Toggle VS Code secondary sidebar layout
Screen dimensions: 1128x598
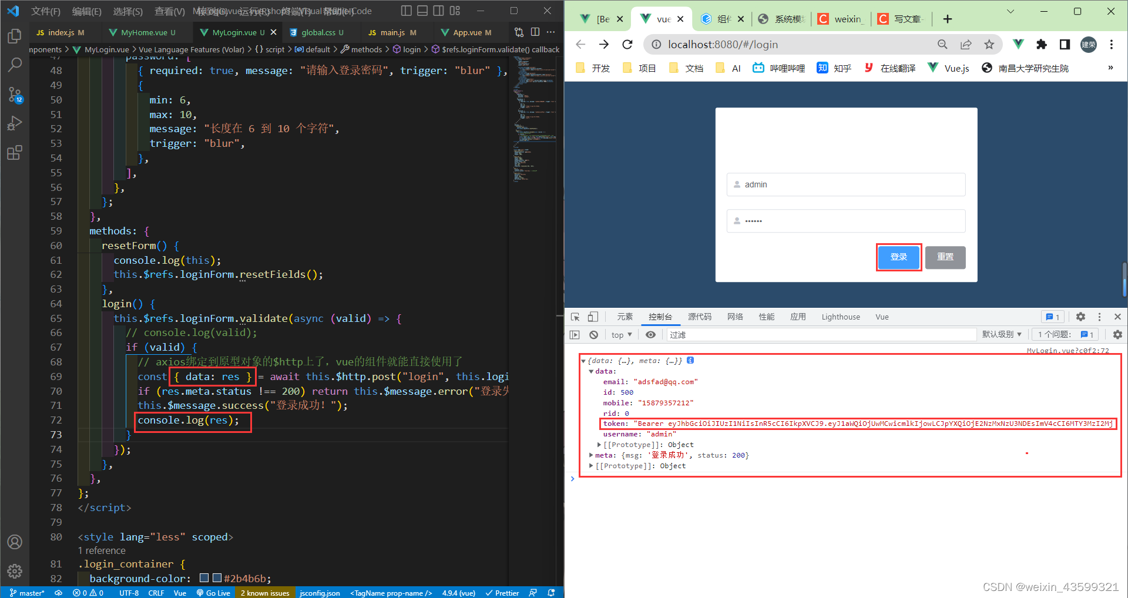438,11
